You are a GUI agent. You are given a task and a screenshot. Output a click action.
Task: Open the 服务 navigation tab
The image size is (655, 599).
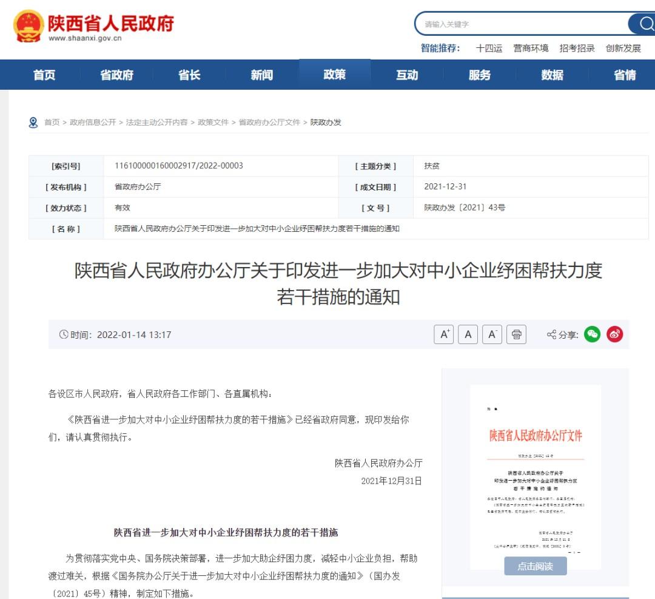(480, 75)
